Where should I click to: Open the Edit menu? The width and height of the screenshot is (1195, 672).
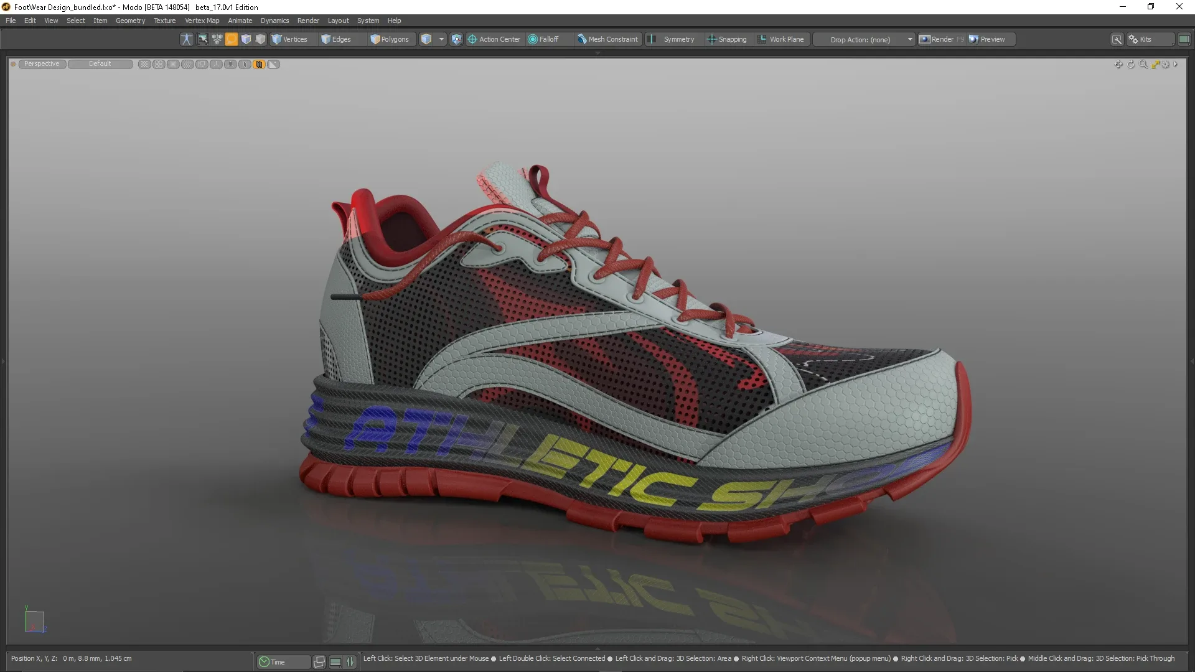click(x=30, y=21)
